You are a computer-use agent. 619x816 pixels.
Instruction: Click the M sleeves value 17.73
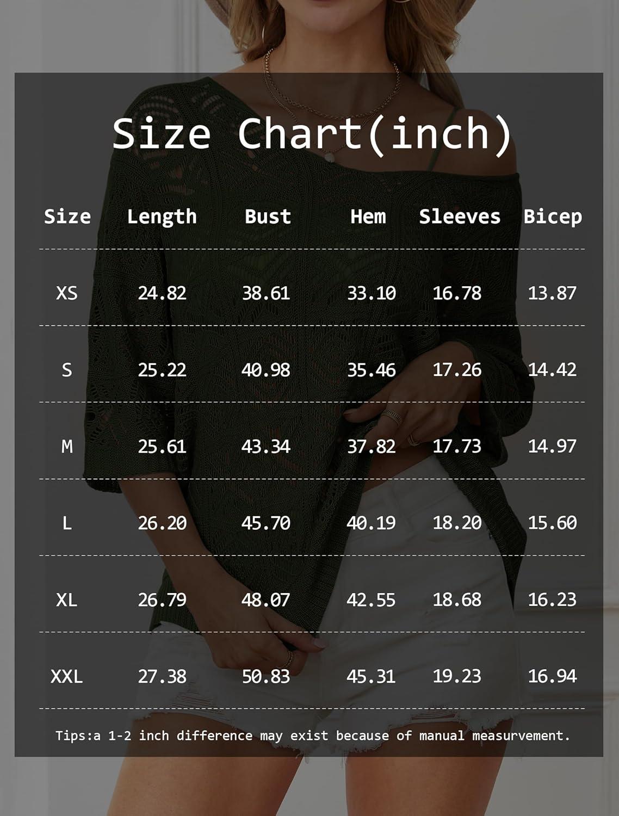click(457, 447)
